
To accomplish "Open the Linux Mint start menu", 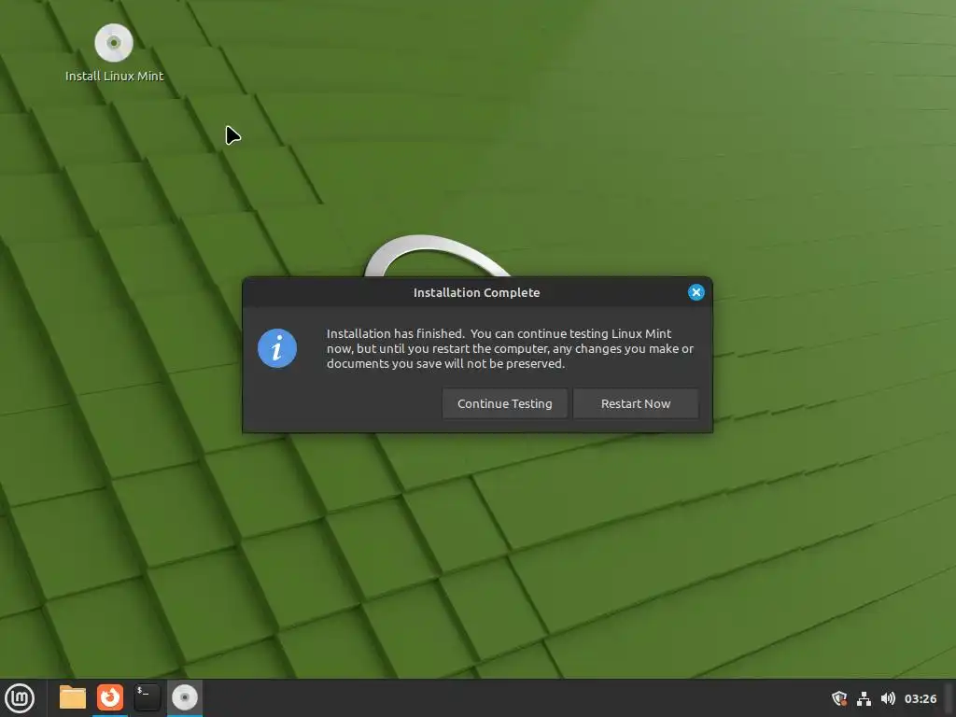I will [x=20, y=698].
